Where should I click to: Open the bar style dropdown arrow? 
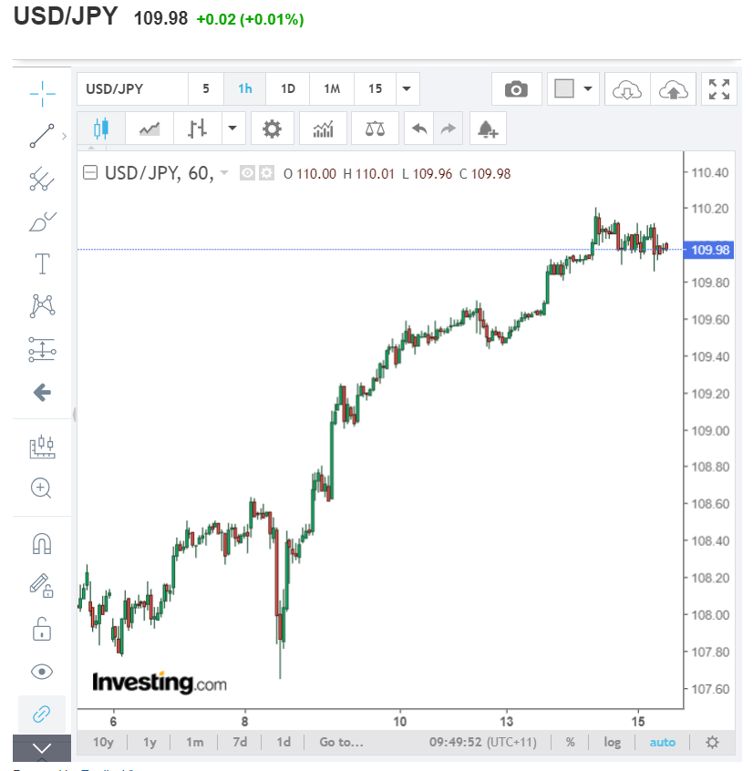pos(232,128)
